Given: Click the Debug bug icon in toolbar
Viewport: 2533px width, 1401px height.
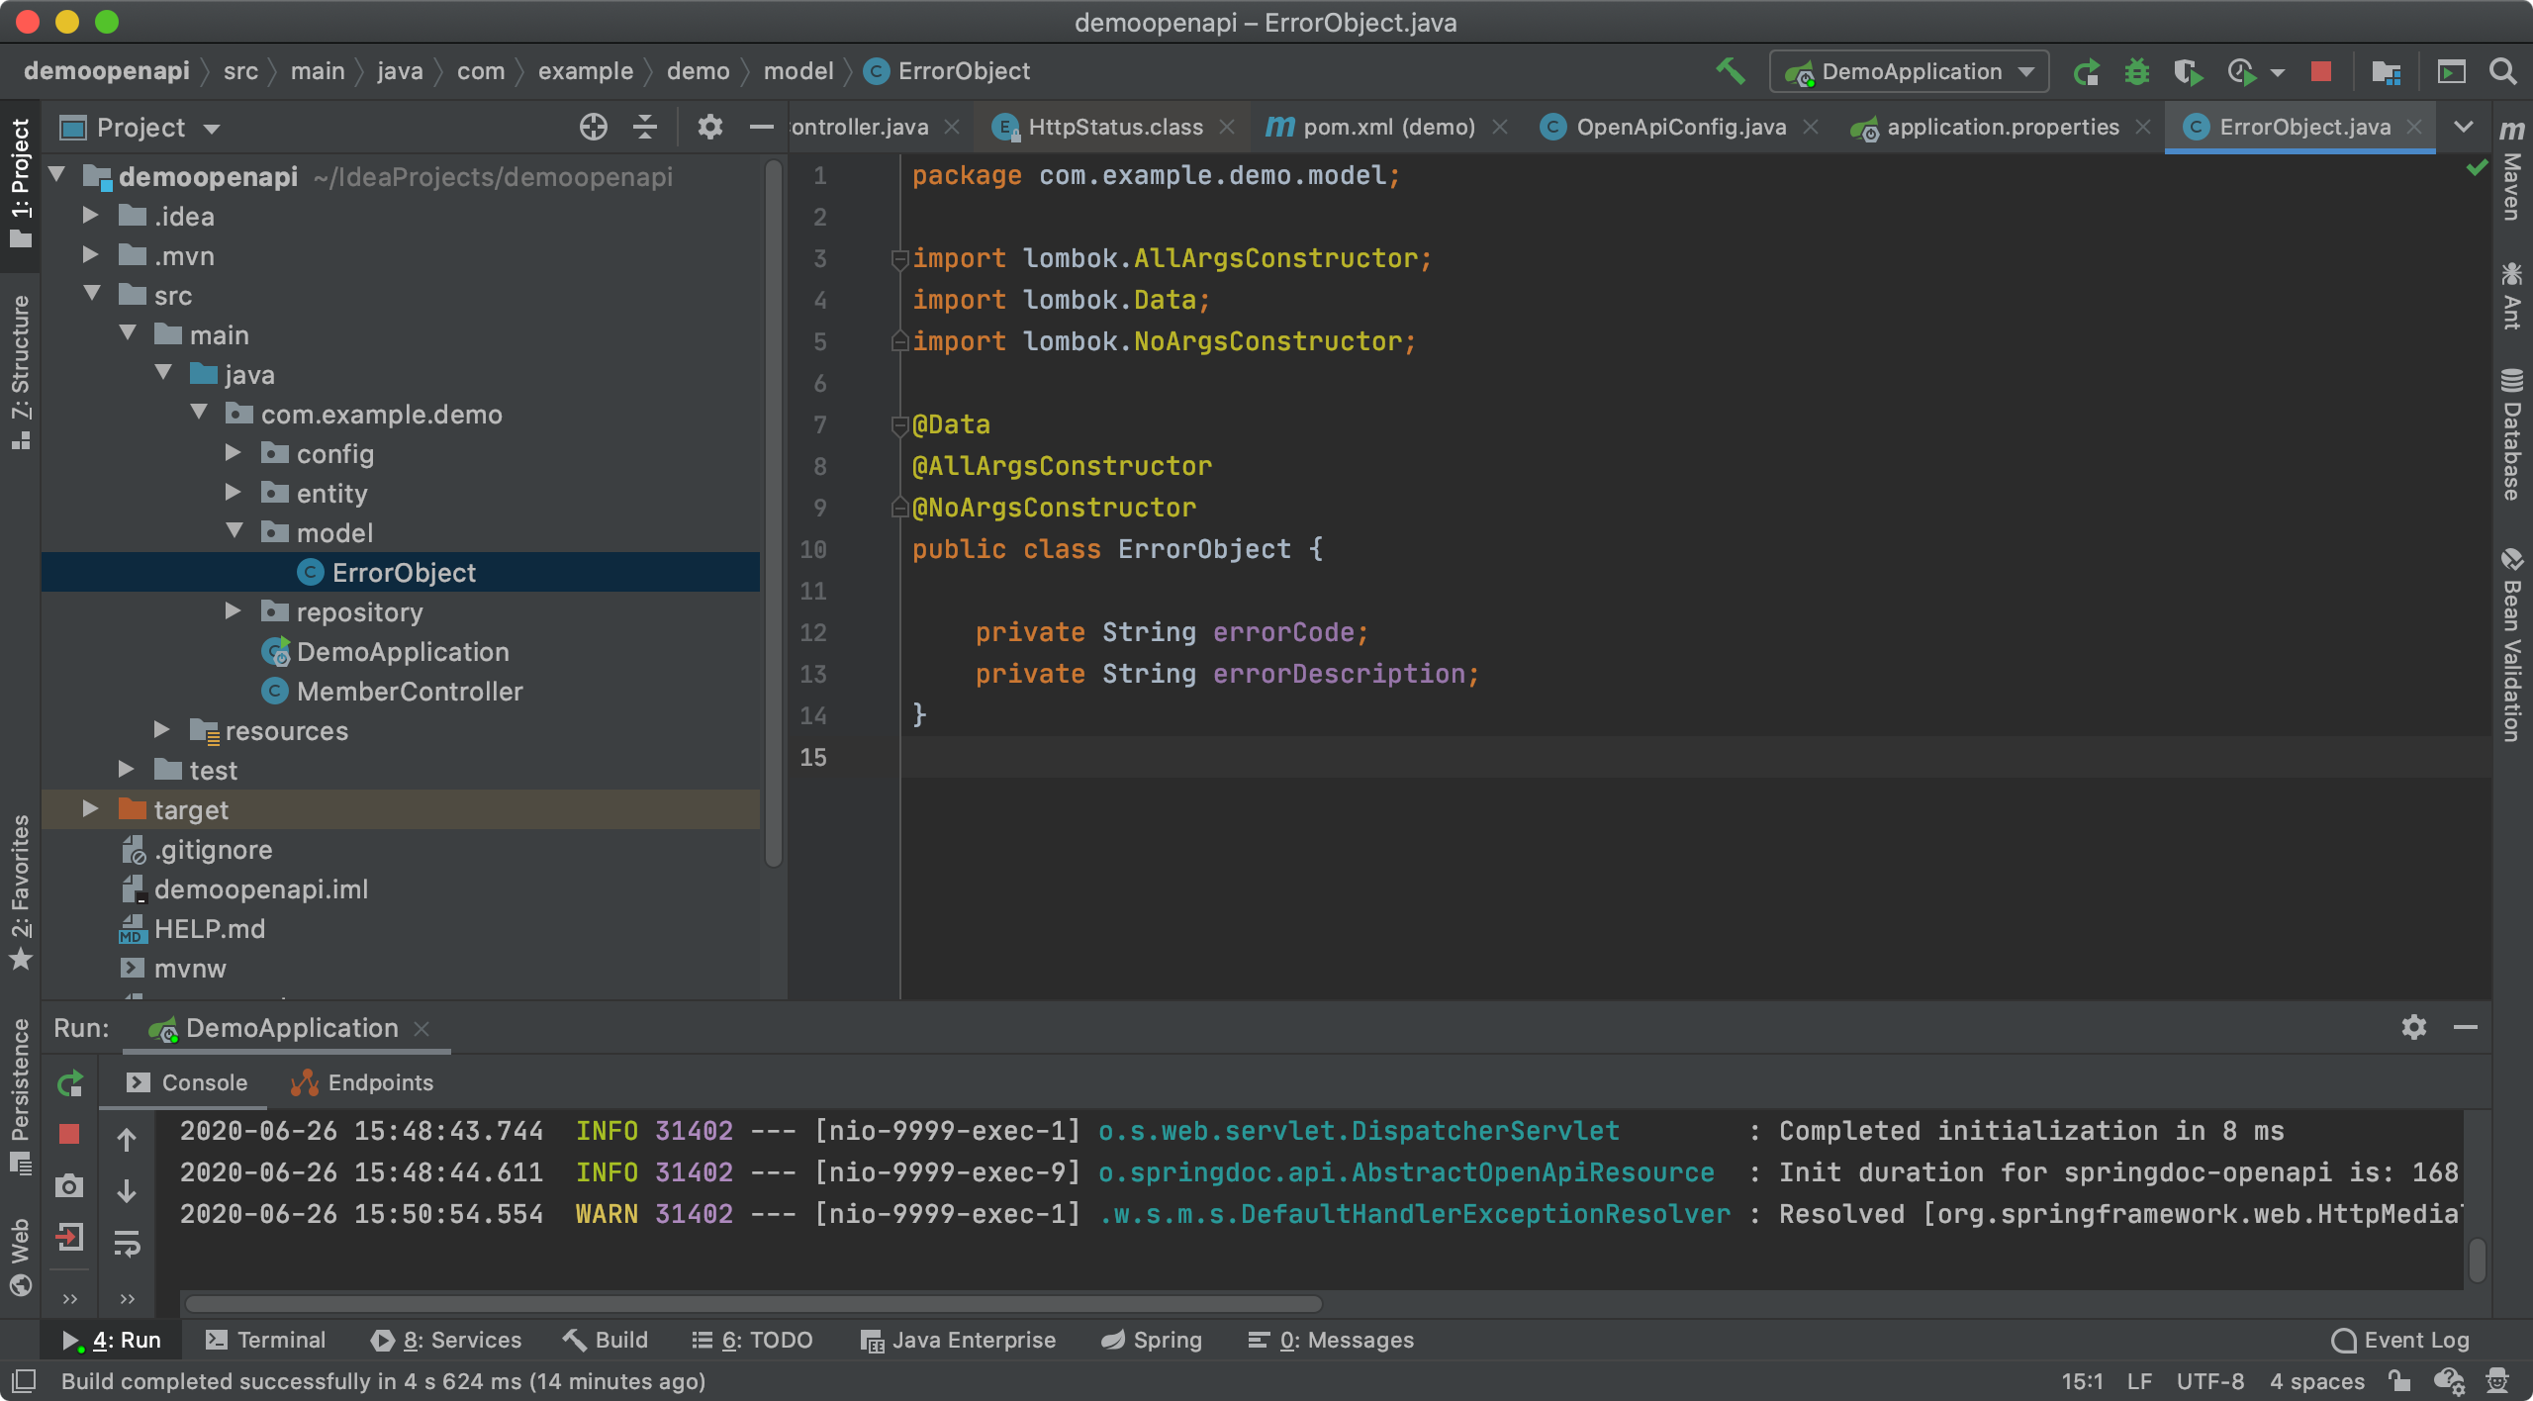Looking at the screenshot, I should point(2137,71).
